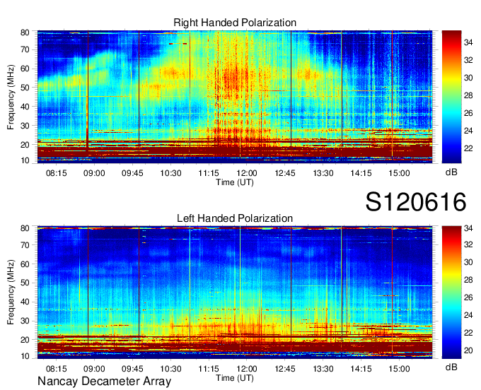Click the 30 MHz tick on the Right Handed plot
The image size is (481, 390).
25,126
